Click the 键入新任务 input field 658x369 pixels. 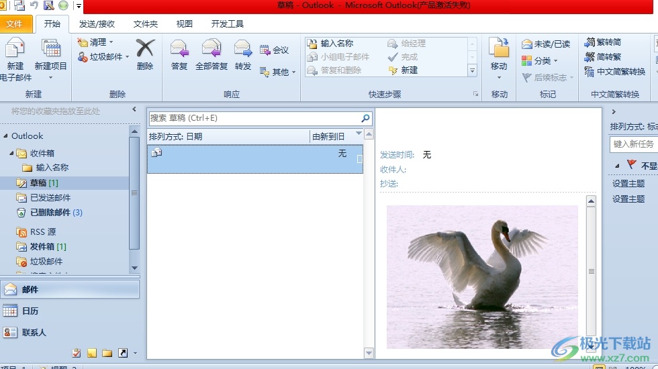(x=634, y=144)
